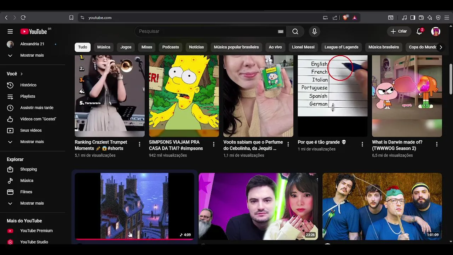Viewport: 453px width, 255px height.
Task: Open the Brave VPN shield icon
Action: (438, 17)
